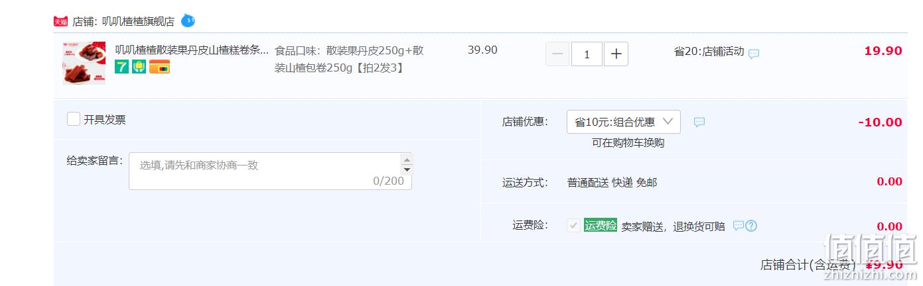The image size is (923, 286).
Task: Click the quantity number input field
Action: point(587,54)
